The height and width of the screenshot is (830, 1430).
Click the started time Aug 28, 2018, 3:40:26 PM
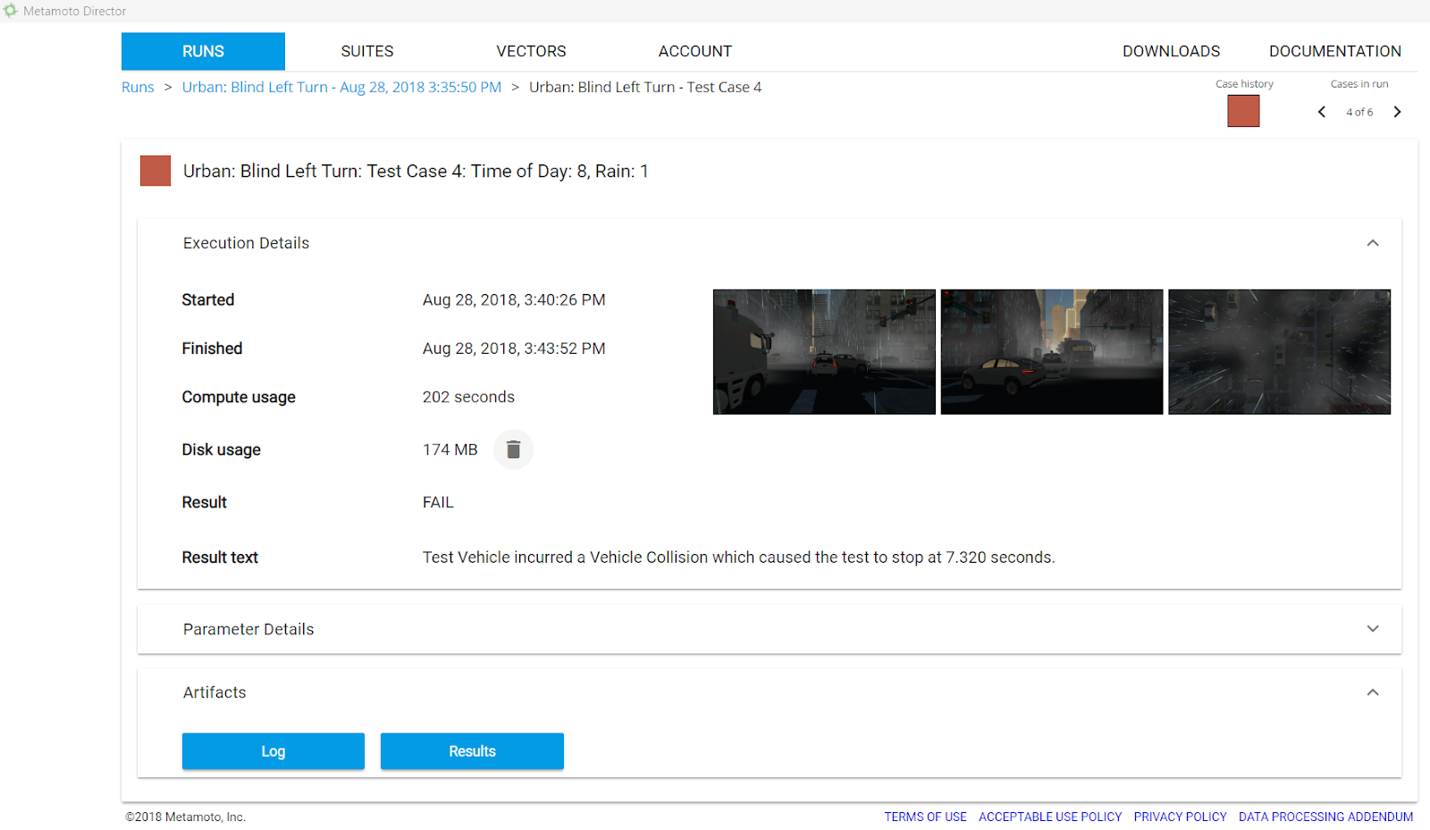coord(514,300)
